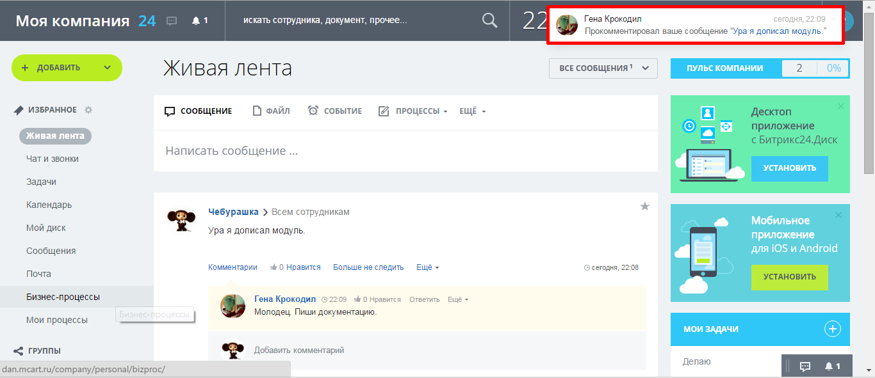
Task: Click the favorites settings gear icon
Action: point(88,110)
